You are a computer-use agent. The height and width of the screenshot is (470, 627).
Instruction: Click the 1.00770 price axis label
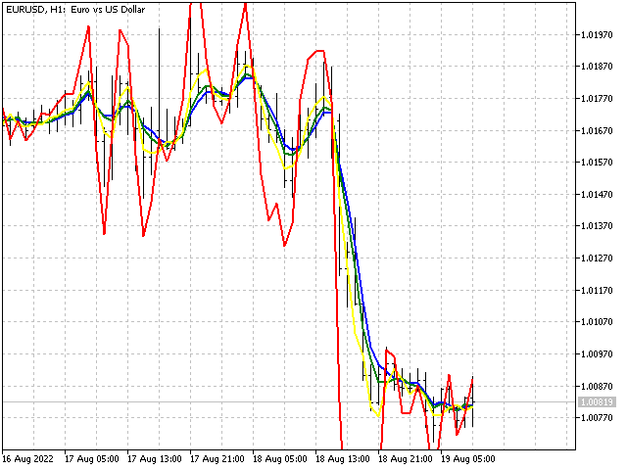tap(597, 418)
